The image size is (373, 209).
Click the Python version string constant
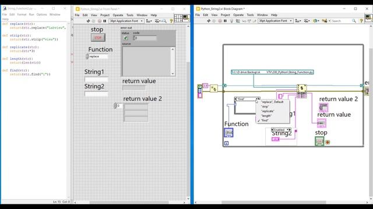click(205, 86)
